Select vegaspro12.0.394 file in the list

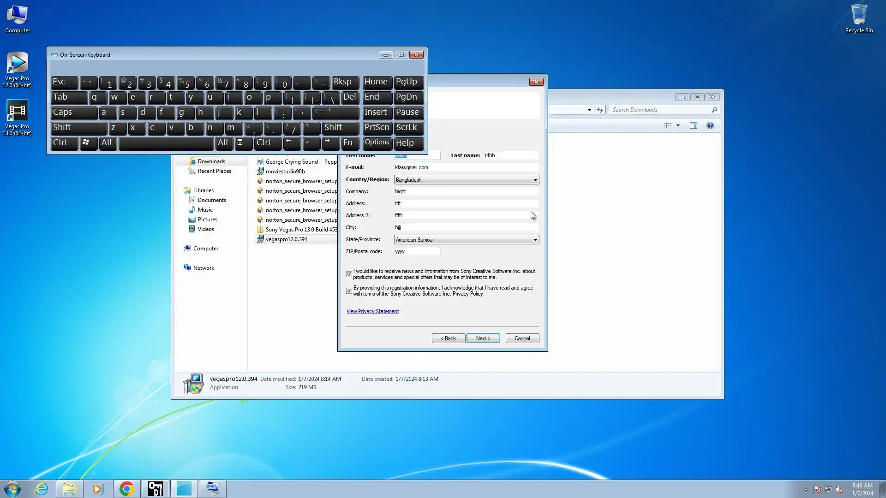(x=286, y=239)
